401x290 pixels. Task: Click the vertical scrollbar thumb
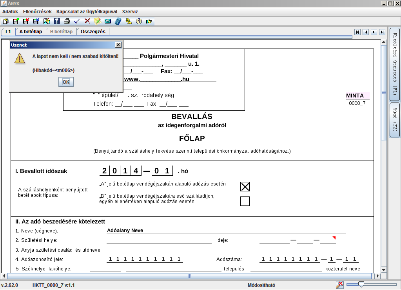[384, 92]
